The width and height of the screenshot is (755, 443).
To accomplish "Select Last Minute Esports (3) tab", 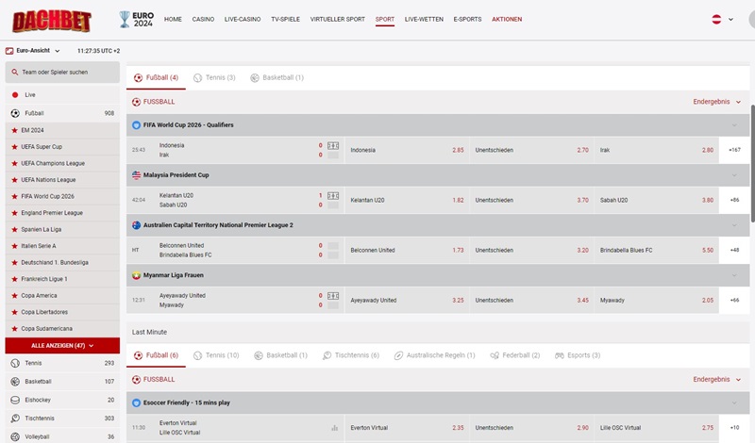I will 578,355.
